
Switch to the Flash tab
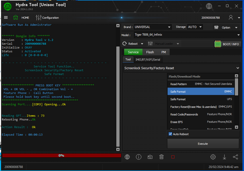(150, 52)
